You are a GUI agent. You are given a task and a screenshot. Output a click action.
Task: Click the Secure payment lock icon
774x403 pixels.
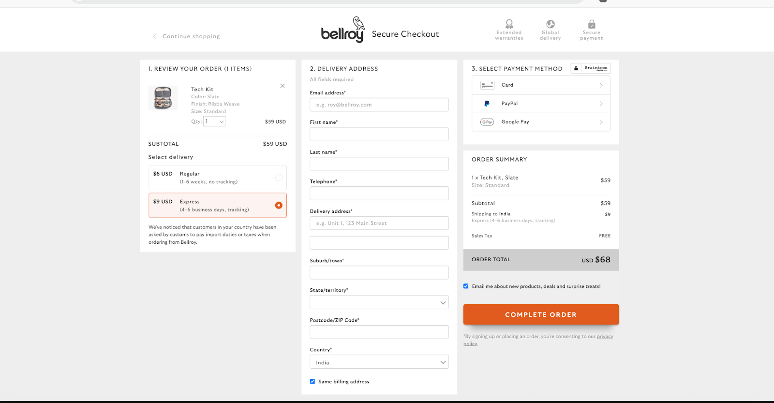(x=591, y=24)
